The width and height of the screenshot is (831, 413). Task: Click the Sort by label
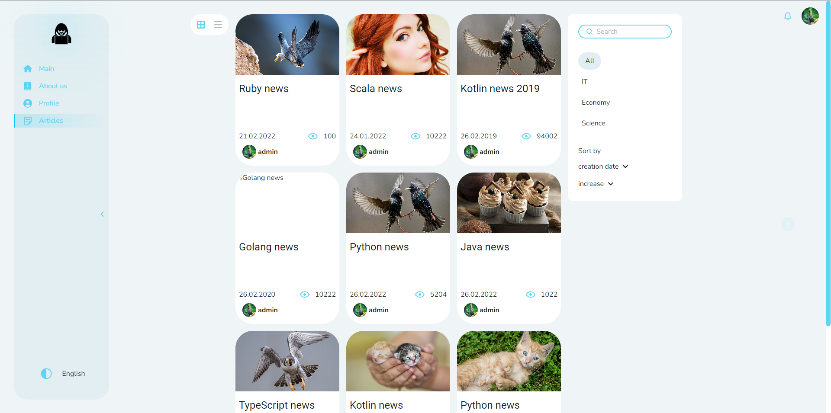pyautogui.click(x=589, y=151)
